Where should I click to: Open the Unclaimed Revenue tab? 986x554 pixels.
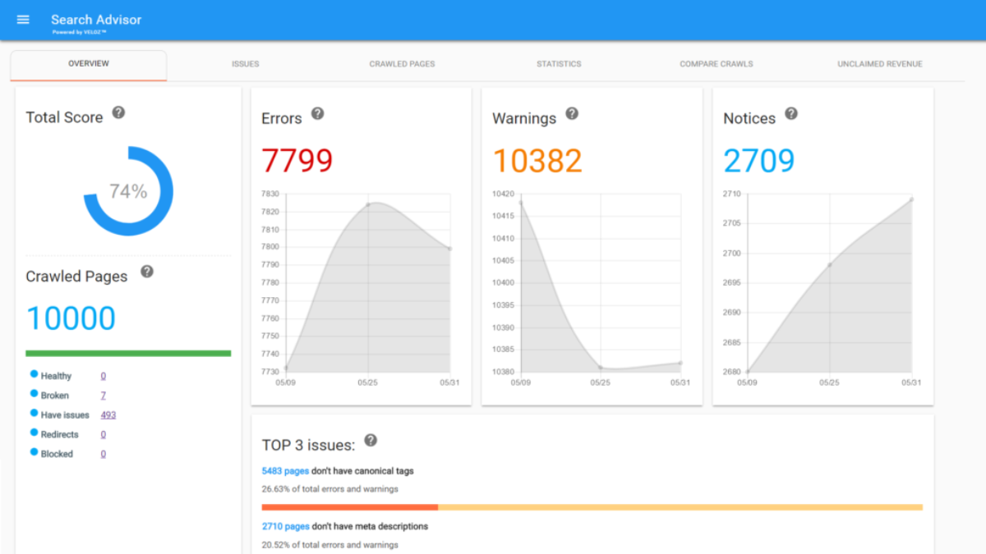[879, 64]
